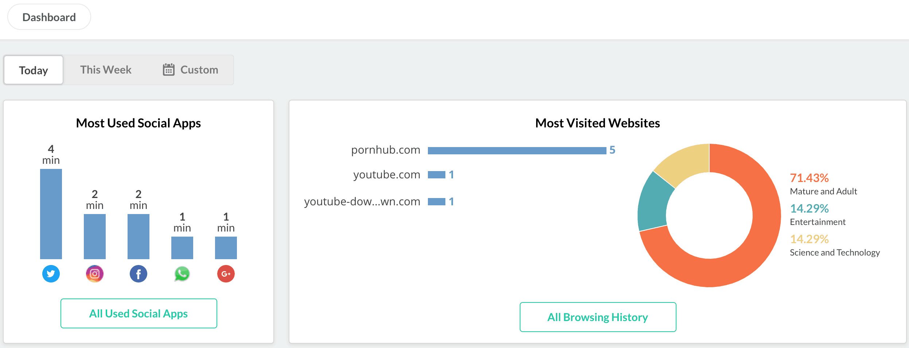Click the Entertainment legend label
The height and width of the screenshot is (348, 909).
point(818,222)
